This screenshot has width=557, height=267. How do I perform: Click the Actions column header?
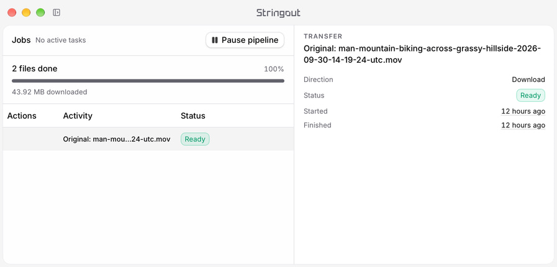[x=22, y=115]
